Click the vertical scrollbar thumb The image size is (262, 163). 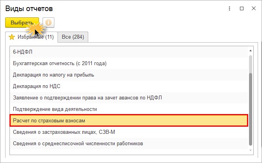[250, 107]
